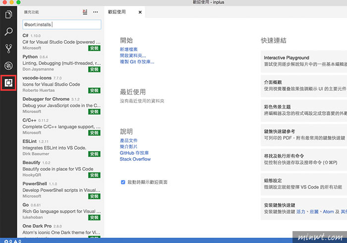Install Atom keyboard shortcuts link
The width and height of the screenshot is (347, 243).
(x=328, y=212)
